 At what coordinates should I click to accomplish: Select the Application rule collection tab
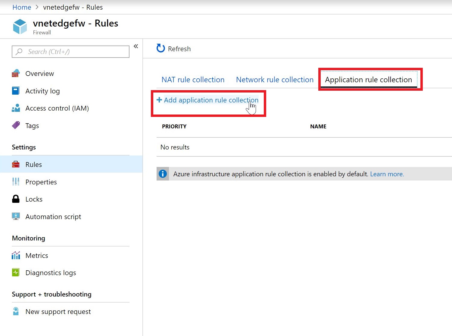(368, 80)
